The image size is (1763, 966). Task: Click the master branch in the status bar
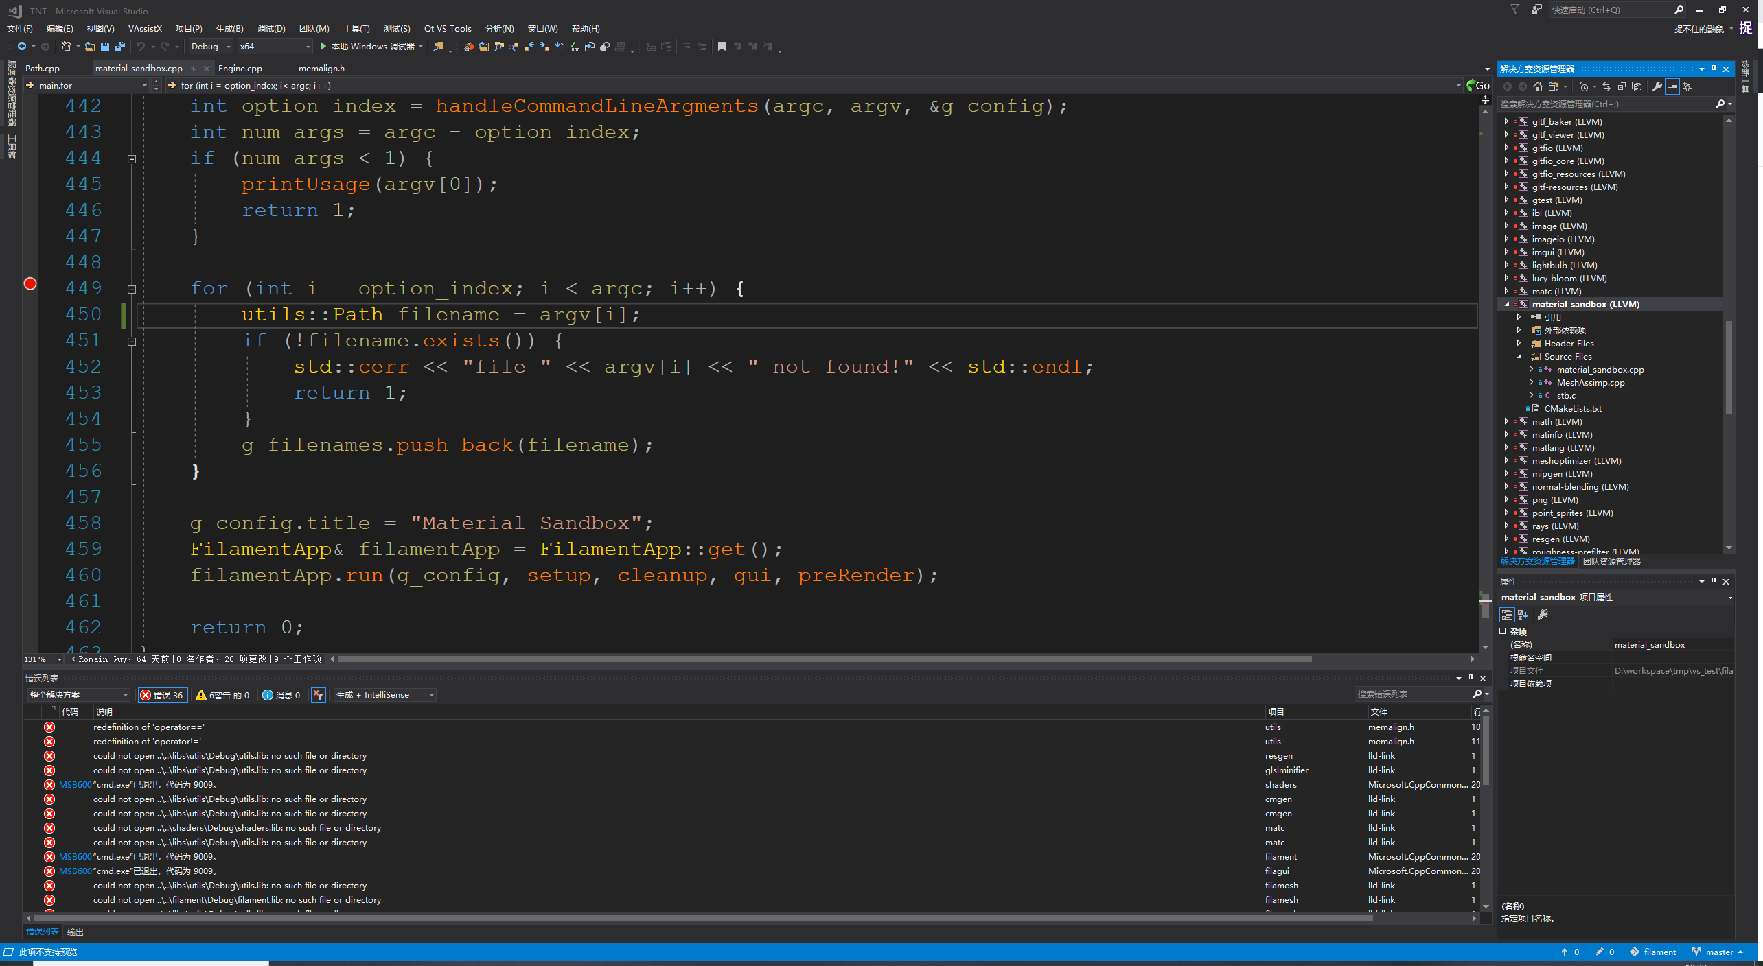1718,952
